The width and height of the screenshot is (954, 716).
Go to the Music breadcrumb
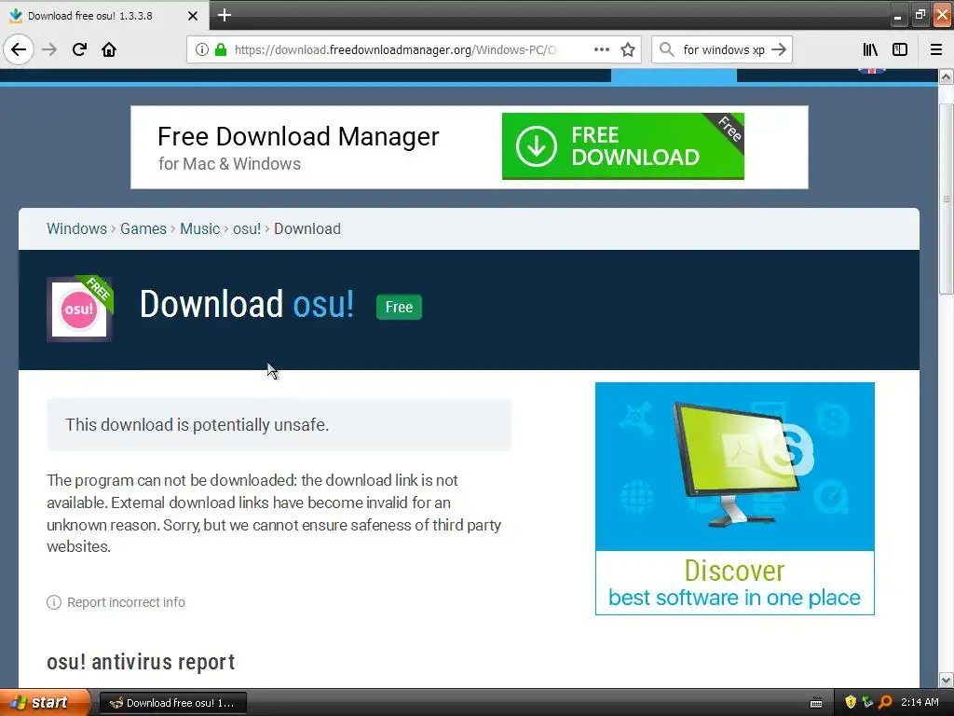(199, 229)
